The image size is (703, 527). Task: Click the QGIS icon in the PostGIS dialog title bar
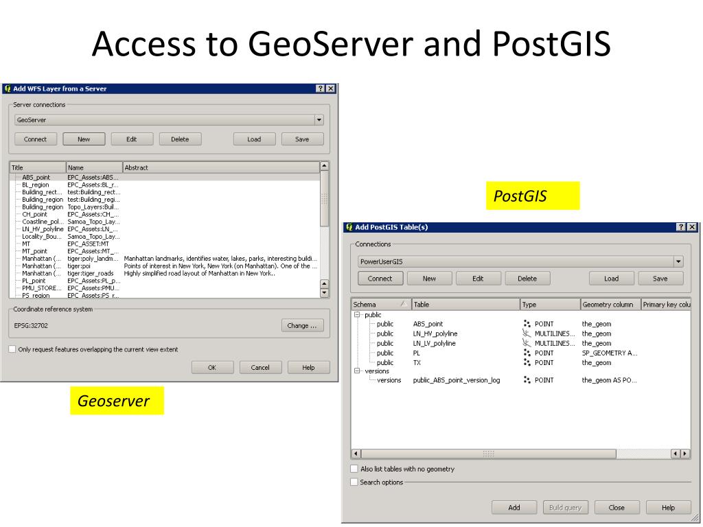click(x=349, y=227)
